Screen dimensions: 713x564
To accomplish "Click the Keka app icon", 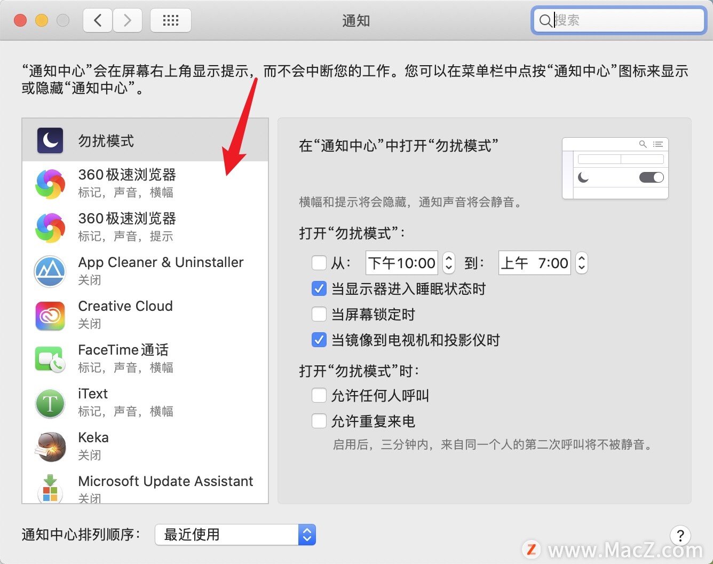I will pyautogui.click(x=50, y=447).
